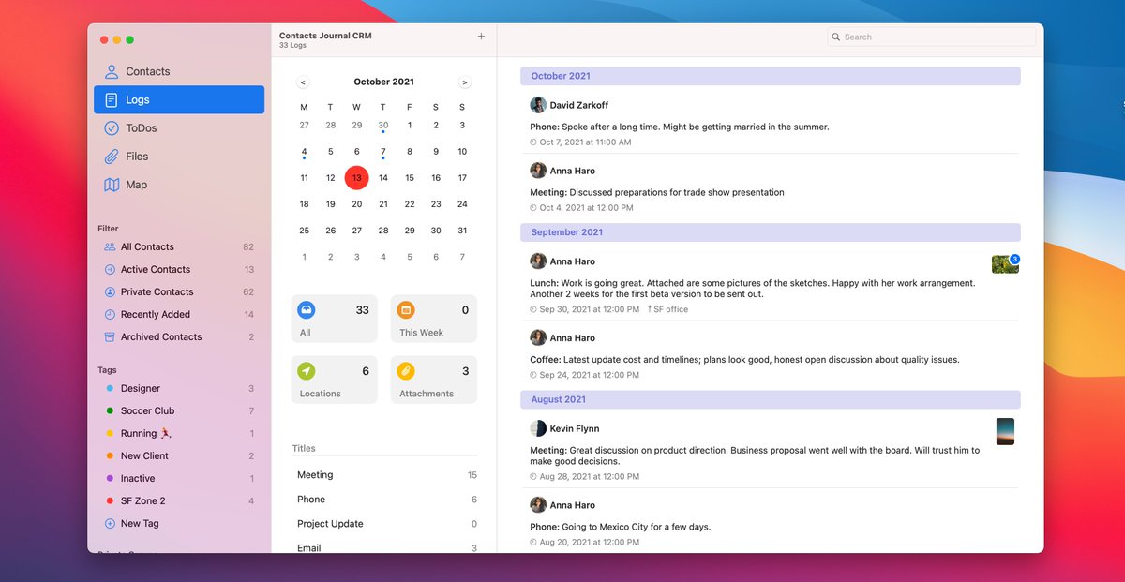Click October 2021 calendar month title
The width and height of the screenshot is (1125, 582).
tap(383, 82)
